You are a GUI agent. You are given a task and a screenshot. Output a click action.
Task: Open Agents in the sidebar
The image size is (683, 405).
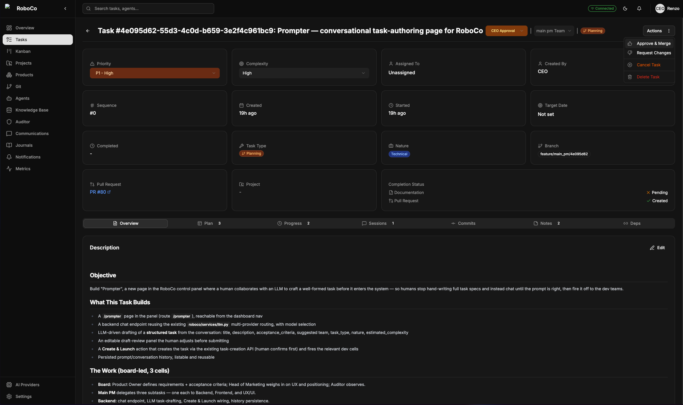tap(38, 98)
